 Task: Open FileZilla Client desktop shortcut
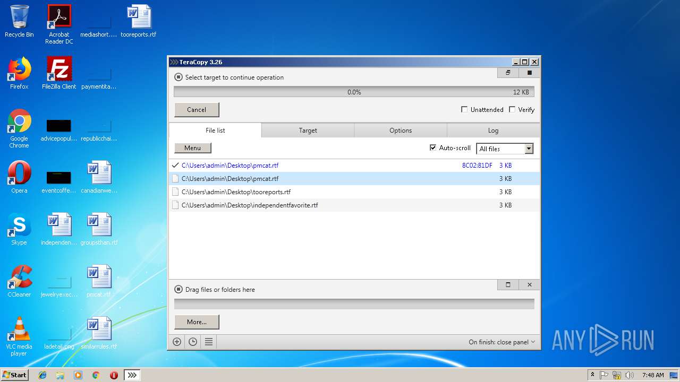[59, 73]
